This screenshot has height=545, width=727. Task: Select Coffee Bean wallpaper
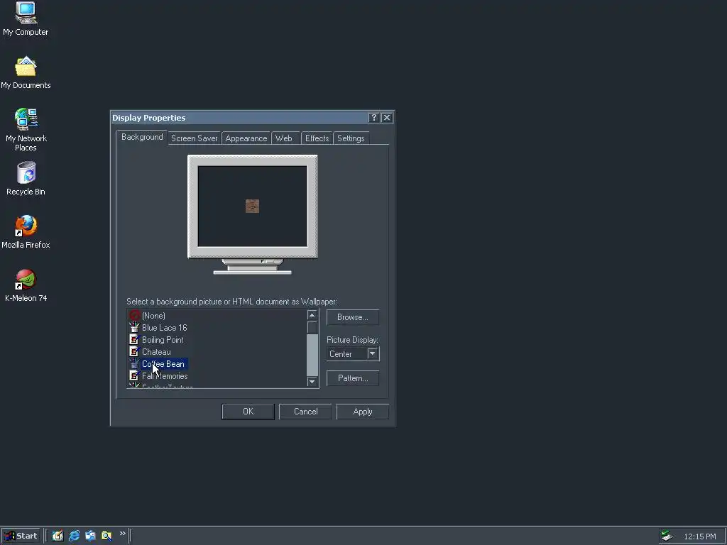163,364
